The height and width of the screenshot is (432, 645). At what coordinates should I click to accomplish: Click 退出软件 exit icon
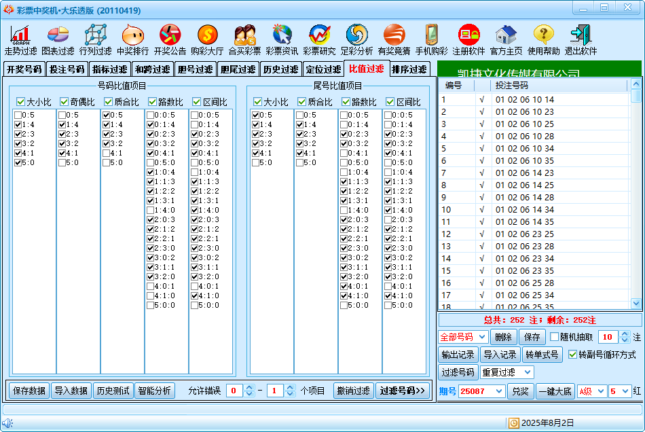click(x=580, y=39)
